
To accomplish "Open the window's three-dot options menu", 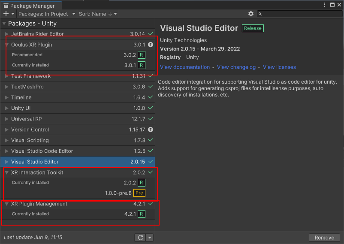I will coord(325,4).
